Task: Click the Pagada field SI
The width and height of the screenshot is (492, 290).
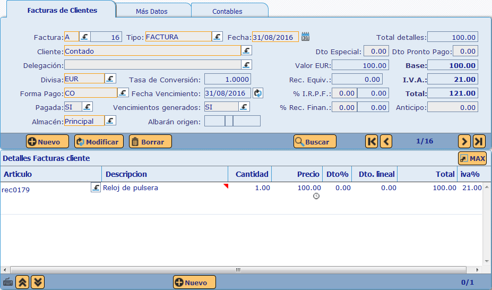Action: [x=73, y=107]
